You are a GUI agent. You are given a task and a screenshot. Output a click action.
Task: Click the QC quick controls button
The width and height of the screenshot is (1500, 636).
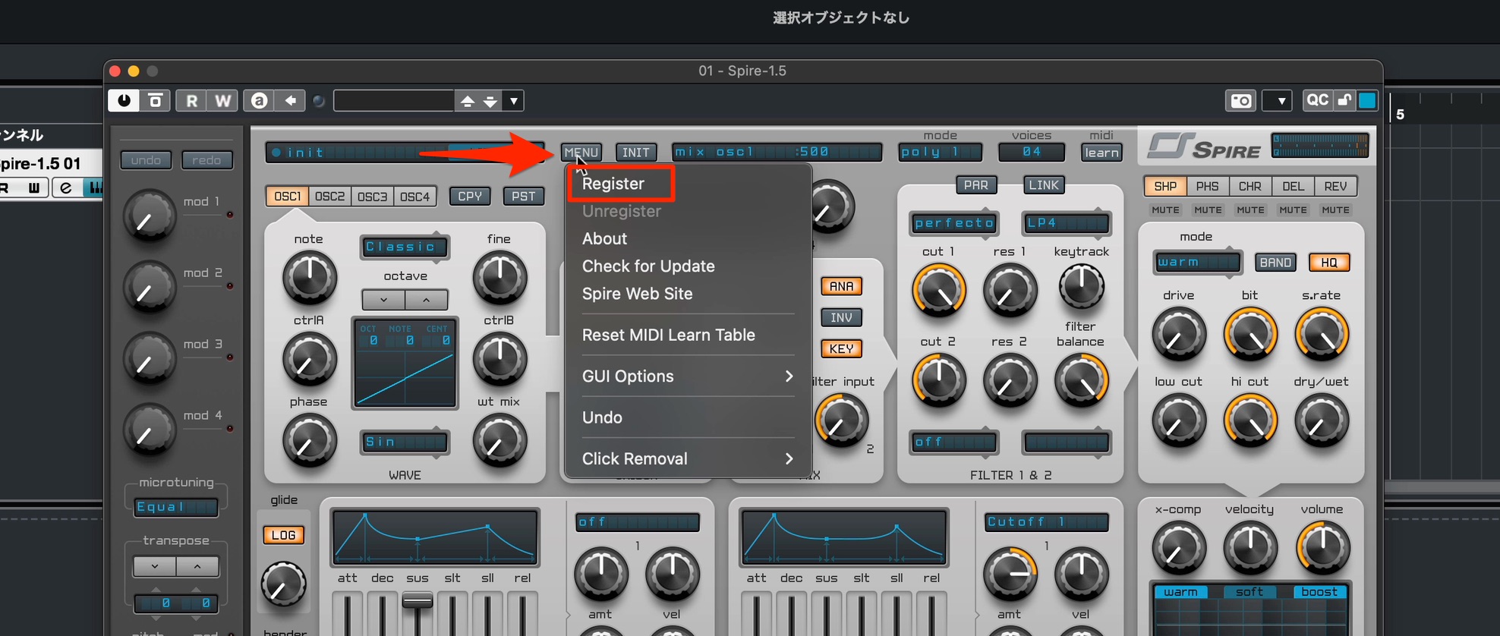[x=1317, y=100]
